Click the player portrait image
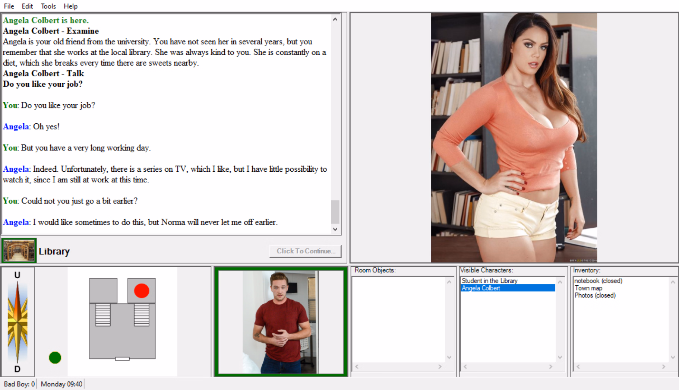 click(281, 322)
